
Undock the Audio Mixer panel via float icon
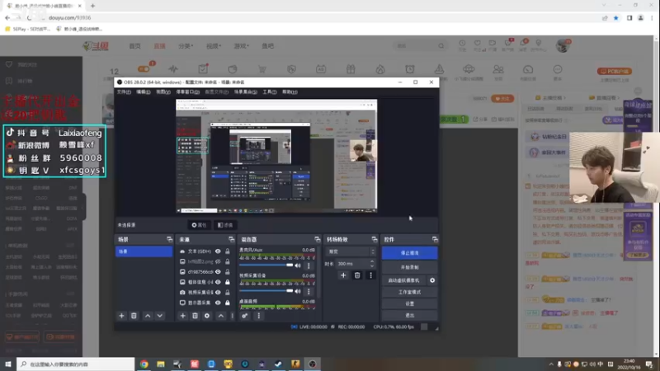317,239
